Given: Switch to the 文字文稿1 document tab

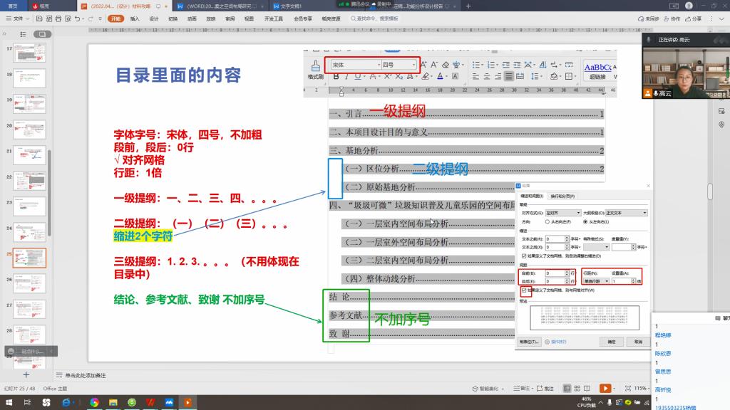Looking at the screenshot, I should coord(289,6).
